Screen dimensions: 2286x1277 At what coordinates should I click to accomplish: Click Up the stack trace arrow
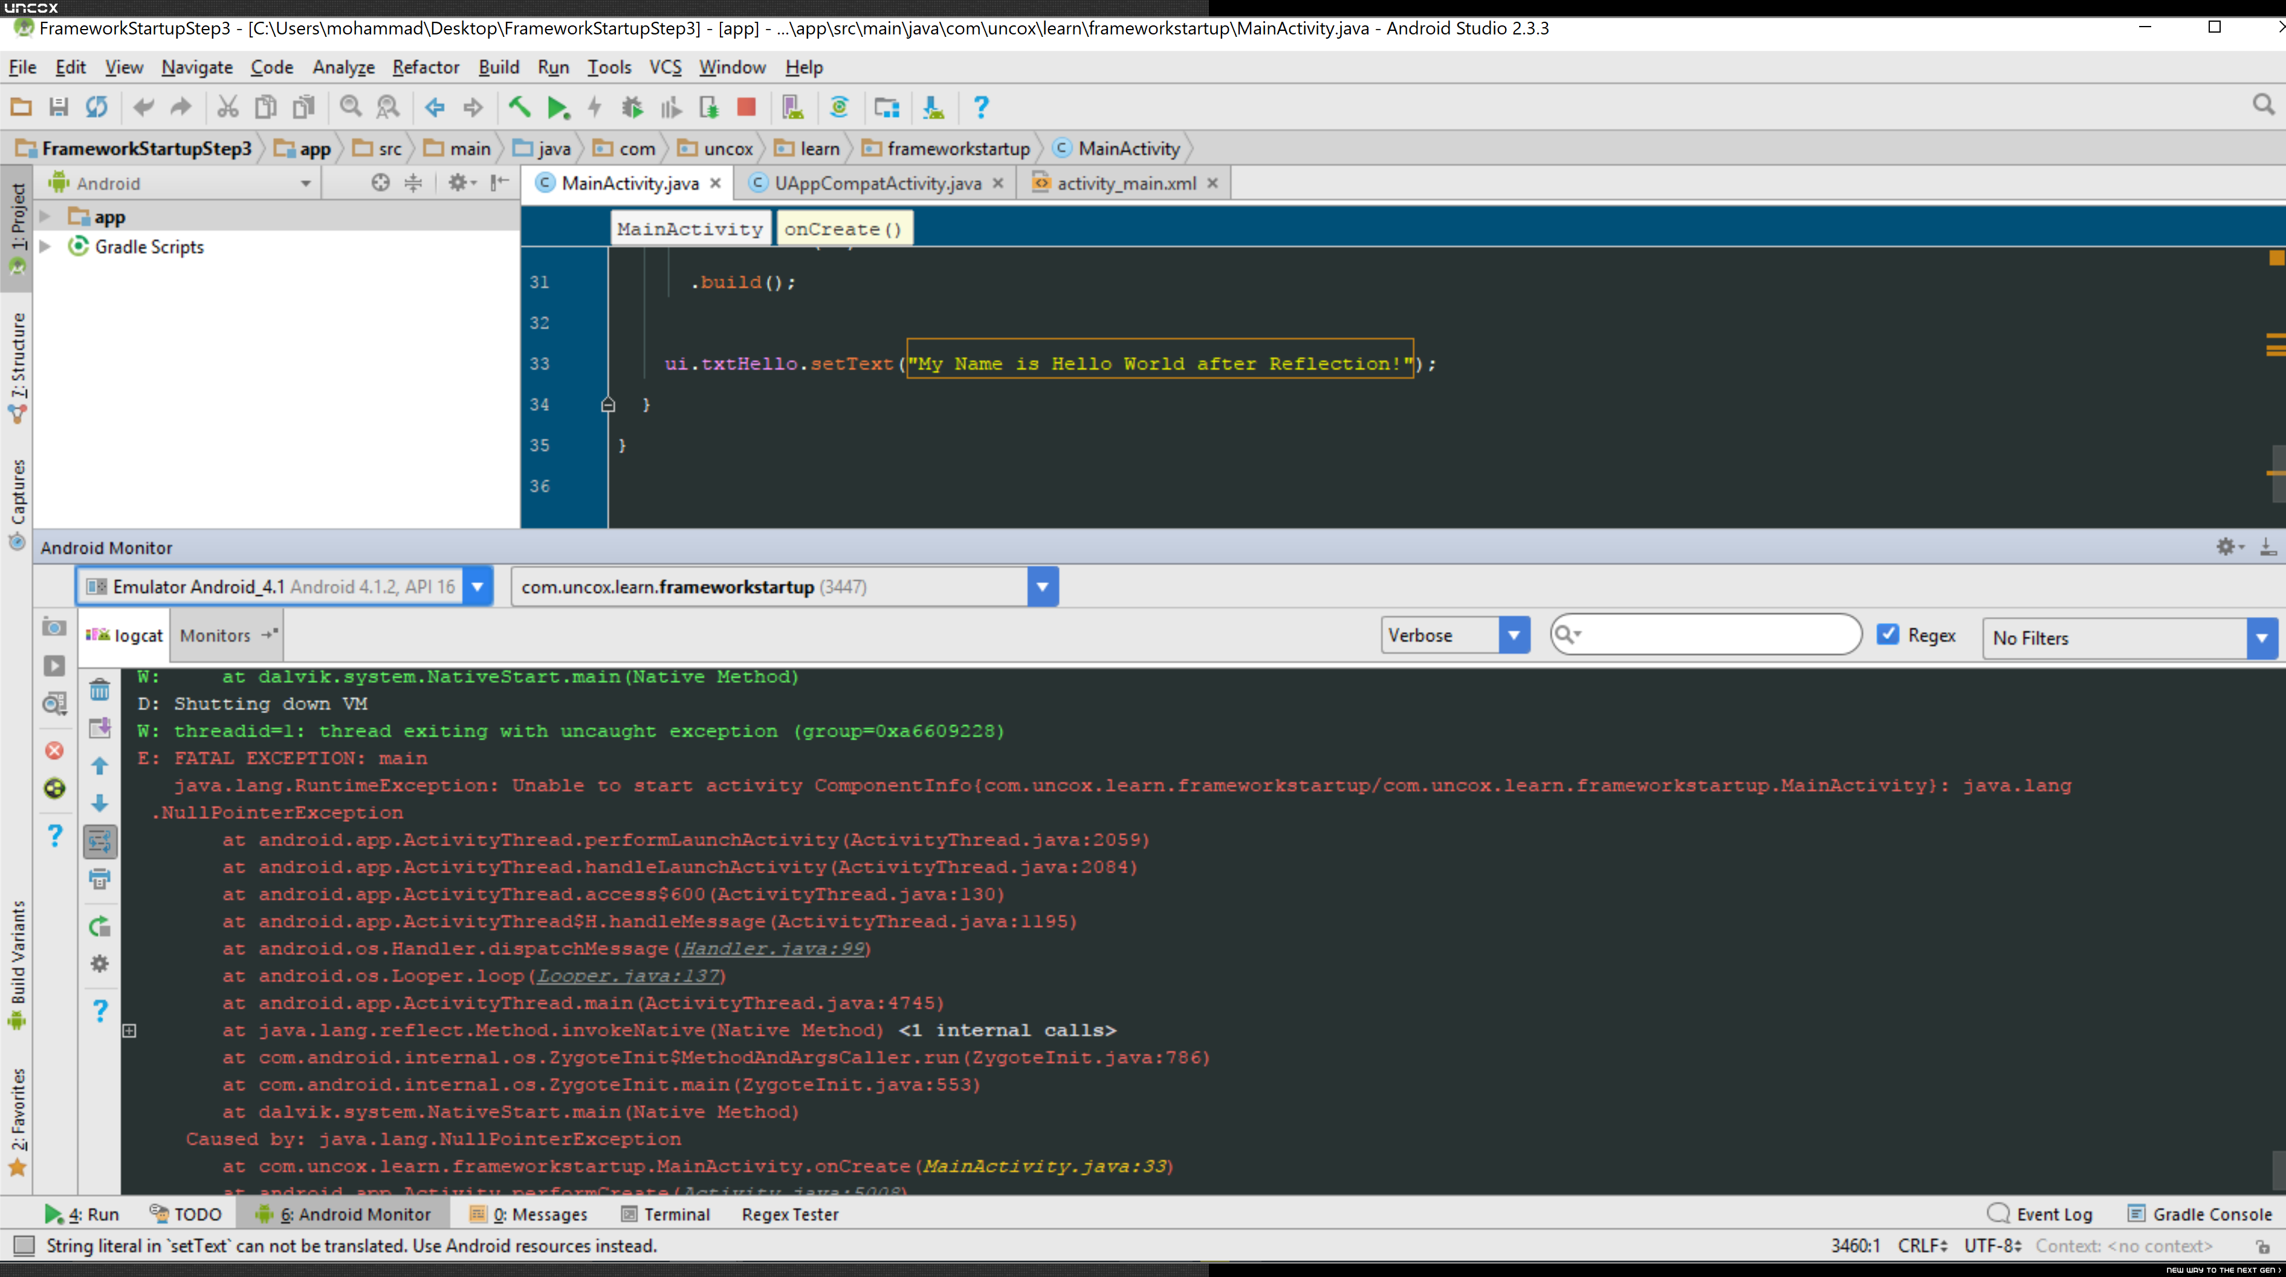[x=100, y=765]
